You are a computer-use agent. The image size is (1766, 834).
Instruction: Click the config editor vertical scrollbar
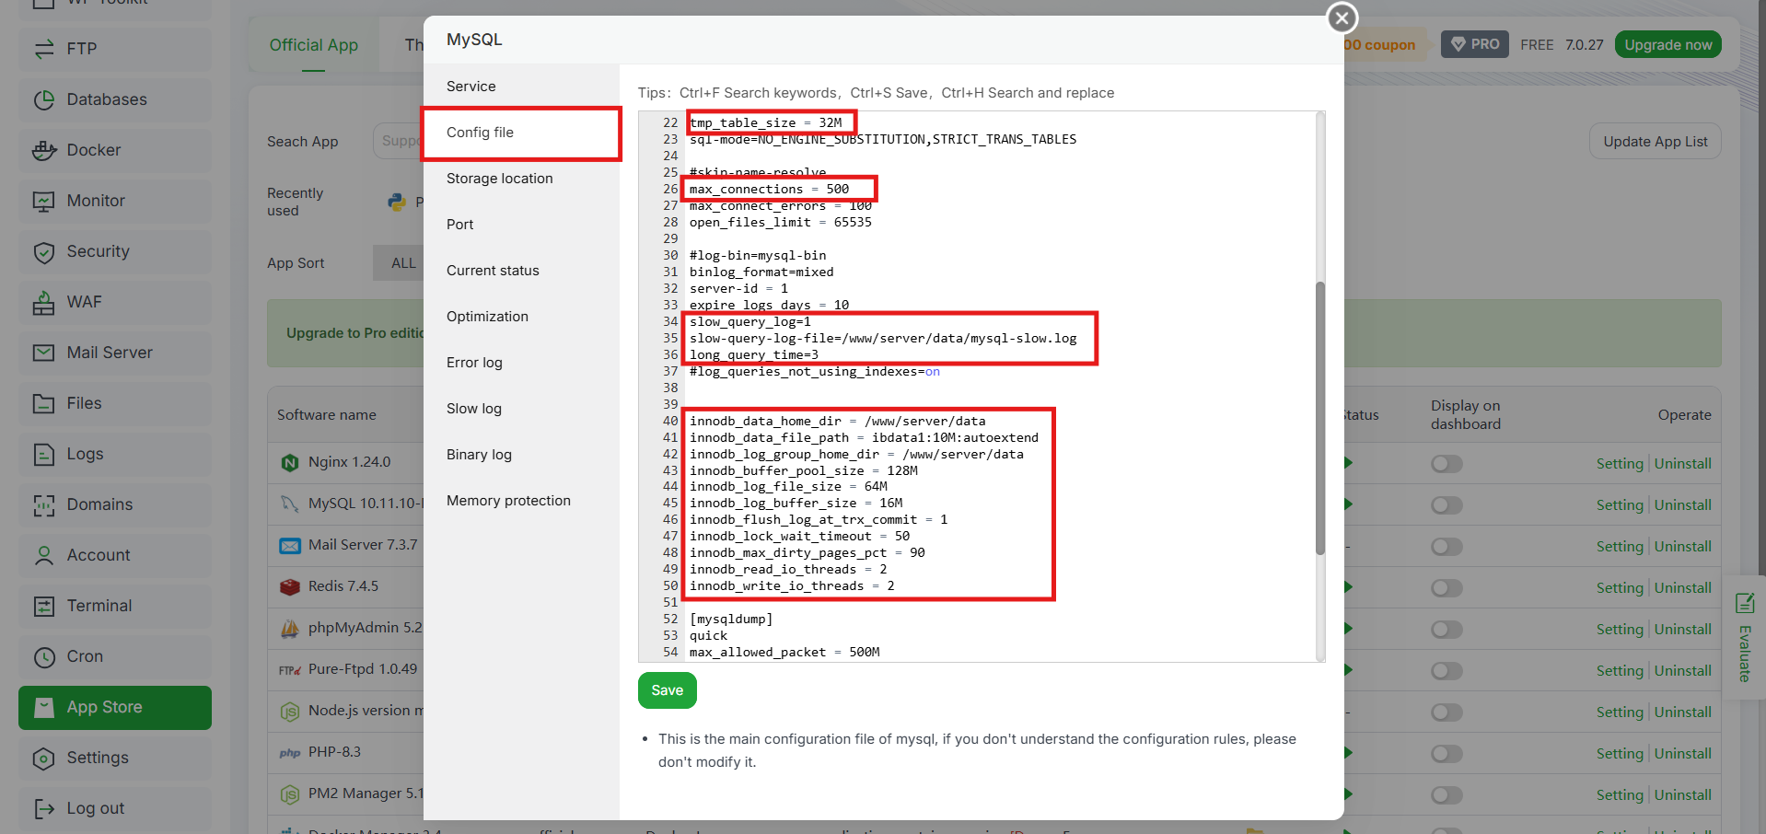1320,419
